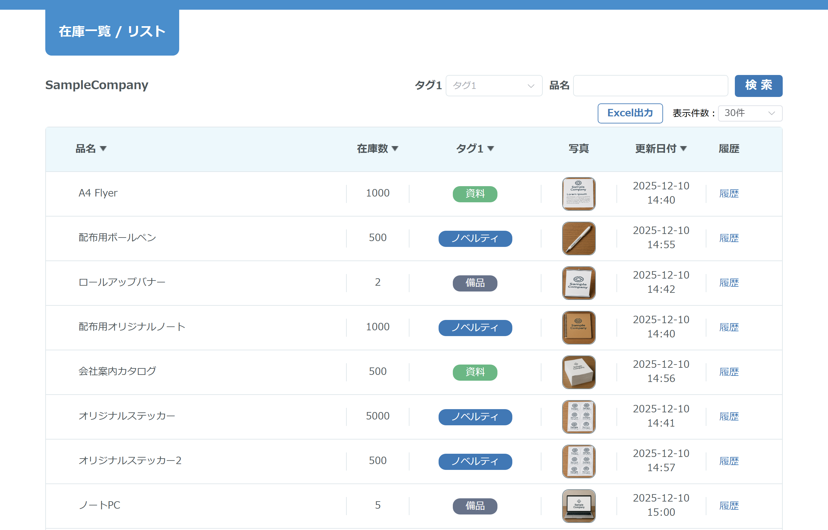Select the 会社案内カタログ item name
The width and height of the screenshot is (828, 530).
click(x=117, y=371)
